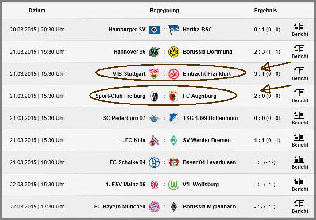
Task: Click the Eintracht Frankfurt eagle logo
Action: [174, 74]
